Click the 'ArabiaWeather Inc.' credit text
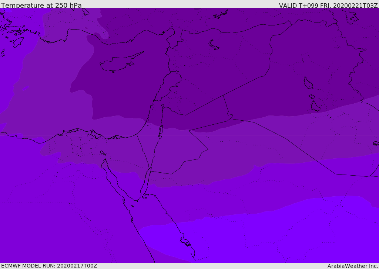 (353, 266)
